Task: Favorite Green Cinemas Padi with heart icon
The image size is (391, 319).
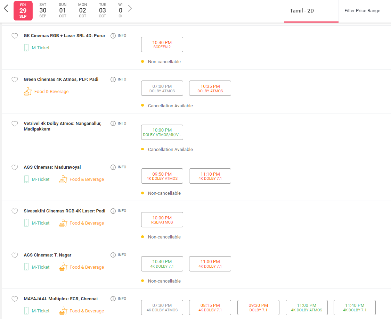Action: [15, 80]
